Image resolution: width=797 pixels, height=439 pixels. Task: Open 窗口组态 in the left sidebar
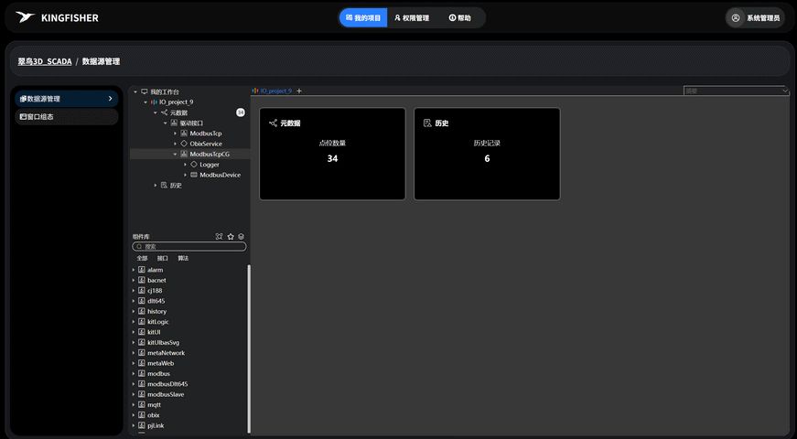coord(67,116)
